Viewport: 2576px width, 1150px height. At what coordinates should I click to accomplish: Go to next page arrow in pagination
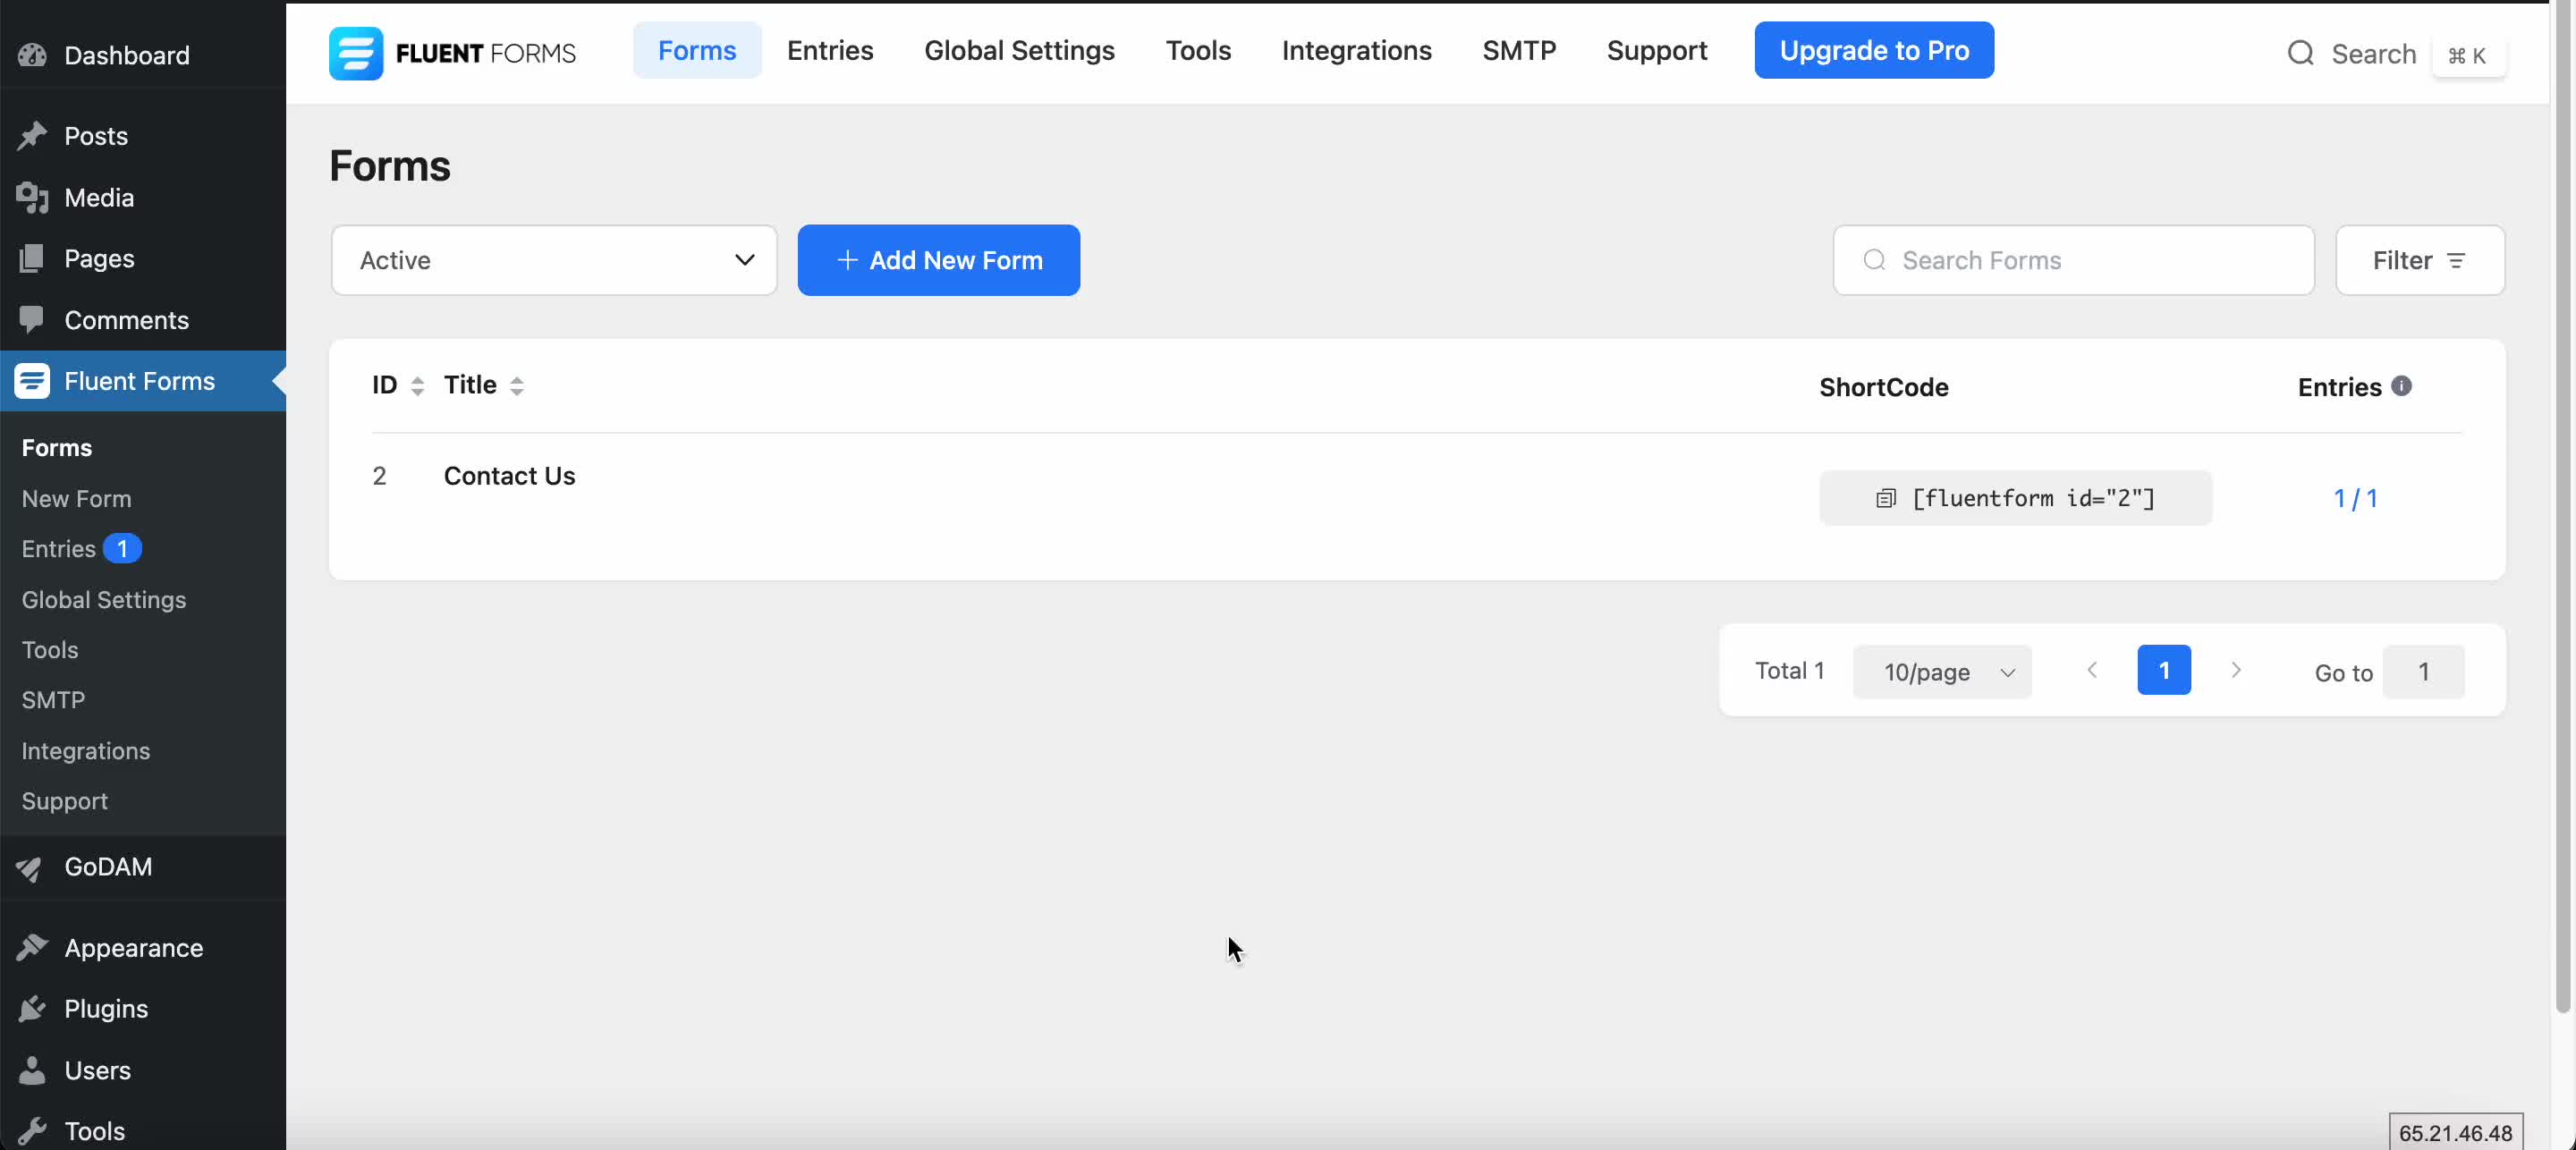pos(2236,670)
